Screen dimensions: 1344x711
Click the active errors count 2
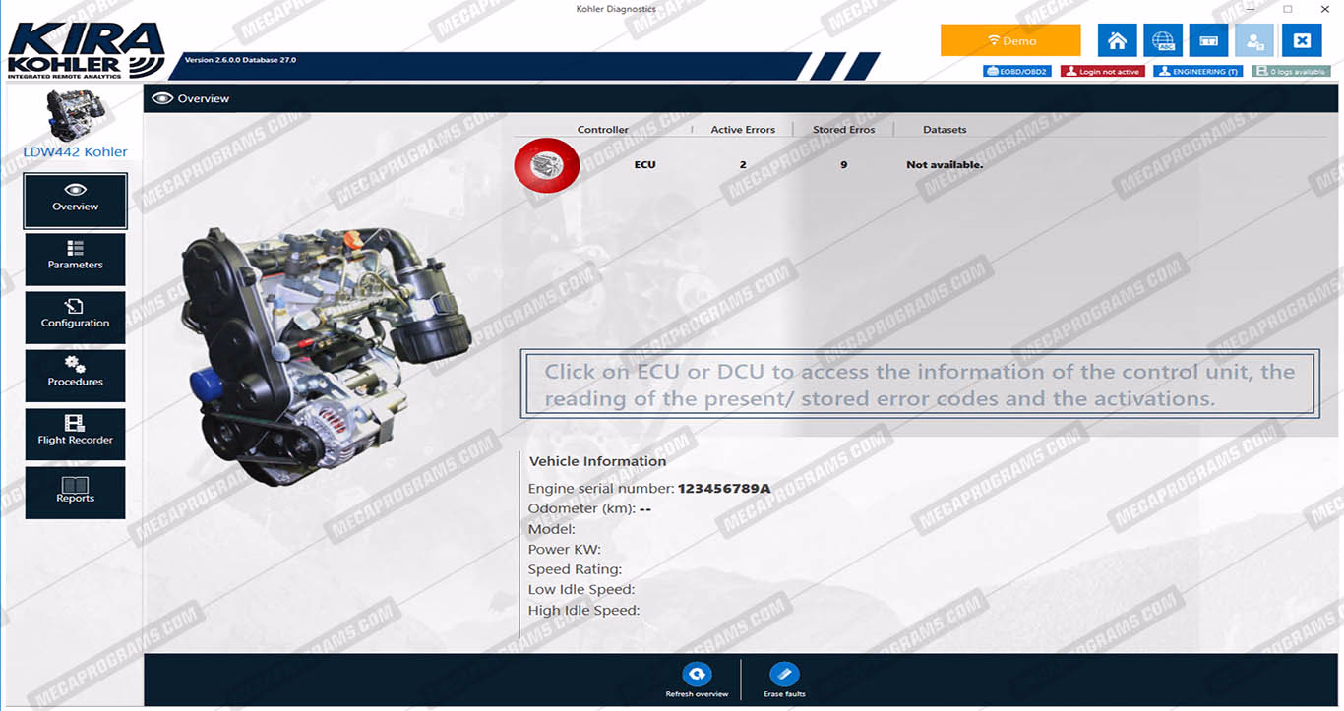point(743,165)
